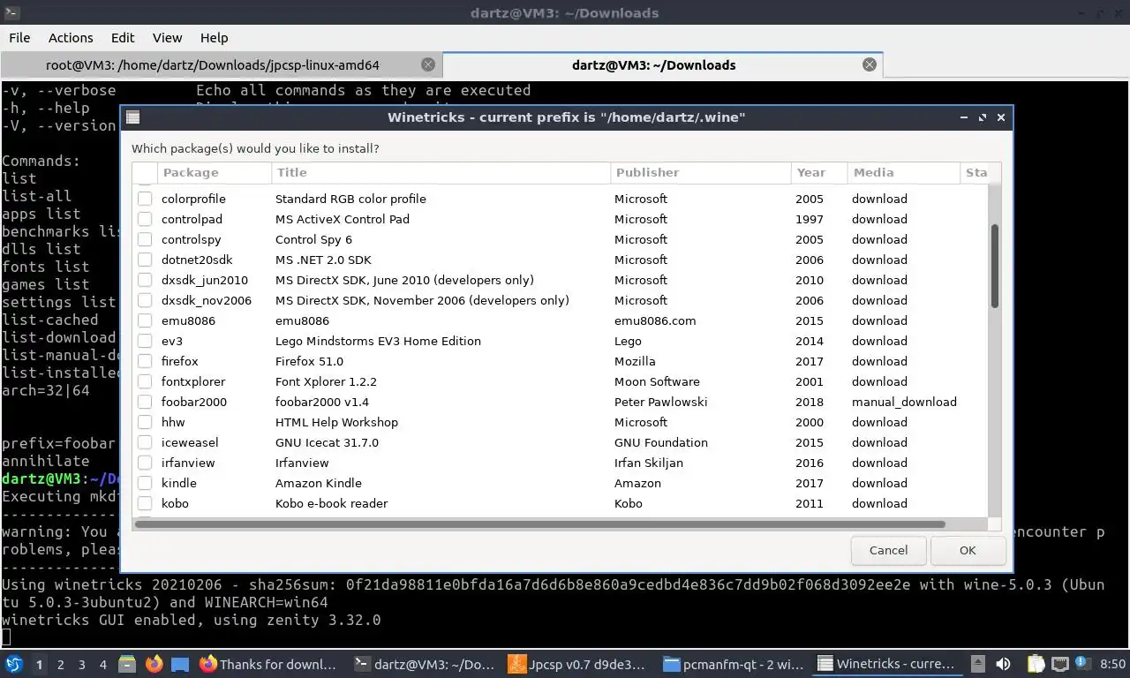The width and height of the screenshot is (1130, 678).
Task: Click the 'Moon Software' publisher cell
Action: [657, 381]
